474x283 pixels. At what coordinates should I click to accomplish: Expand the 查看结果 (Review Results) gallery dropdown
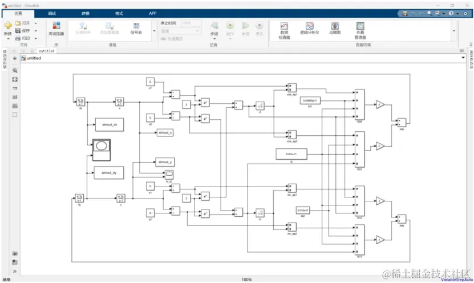[x=453, y=31]
